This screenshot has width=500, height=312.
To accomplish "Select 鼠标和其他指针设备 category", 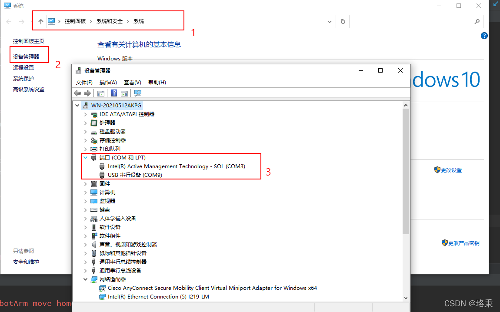I will pyautogui.click(x=123, y=253).
